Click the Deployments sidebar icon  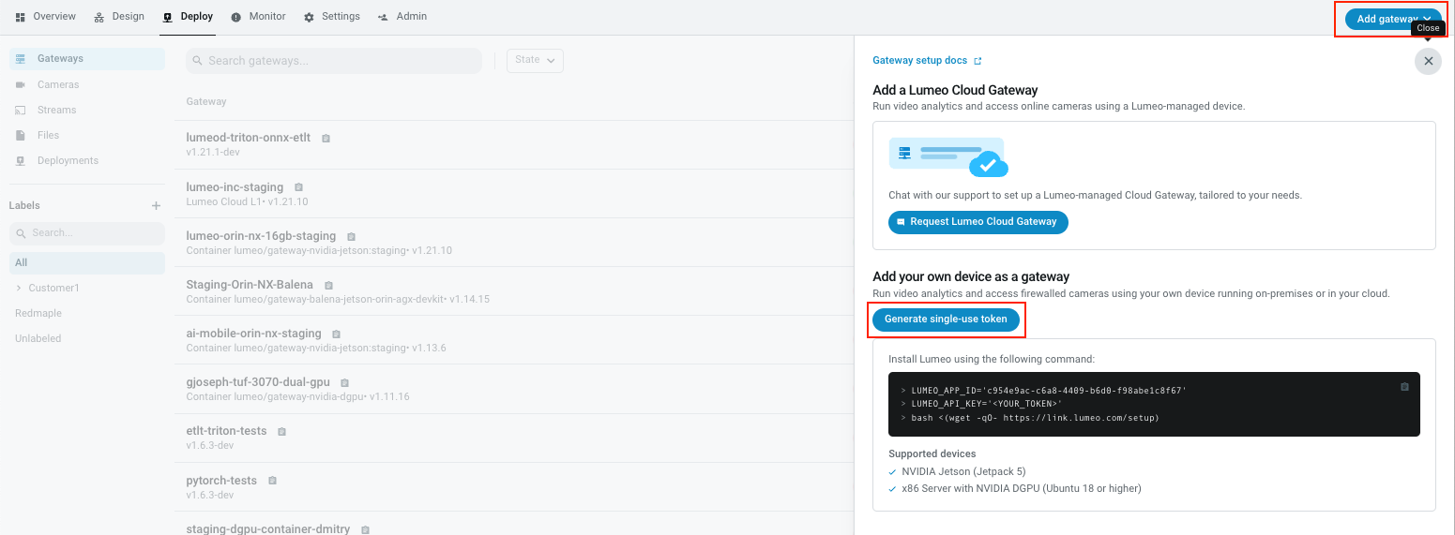pyautogui.click(x=21, y=160)
